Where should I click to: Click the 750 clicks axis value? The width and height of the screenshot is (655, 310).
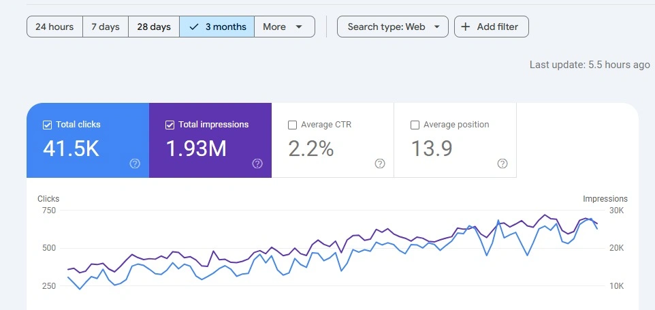click(49, 210)
